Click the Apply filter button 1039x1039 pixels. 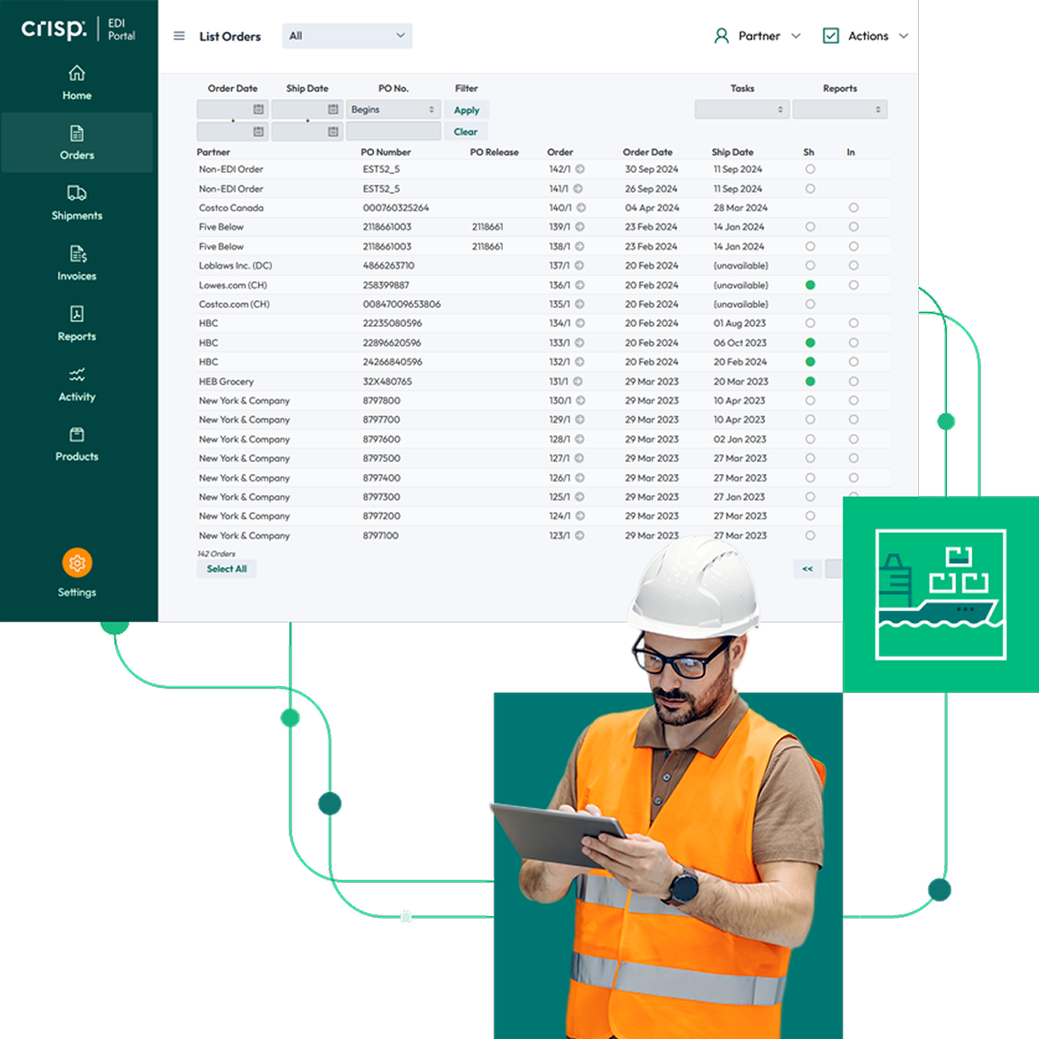(x=466, y=110)
